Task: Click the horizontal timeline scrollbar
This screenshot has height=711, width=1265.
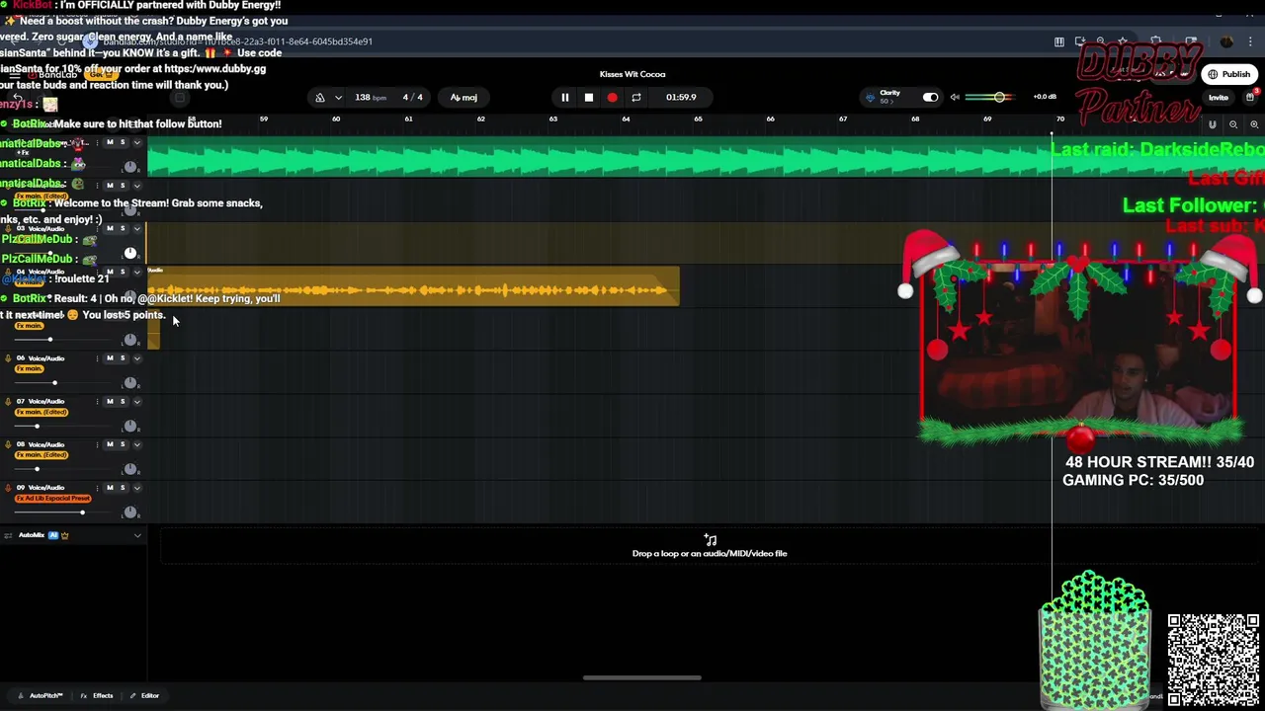Action: coord(642,677)
